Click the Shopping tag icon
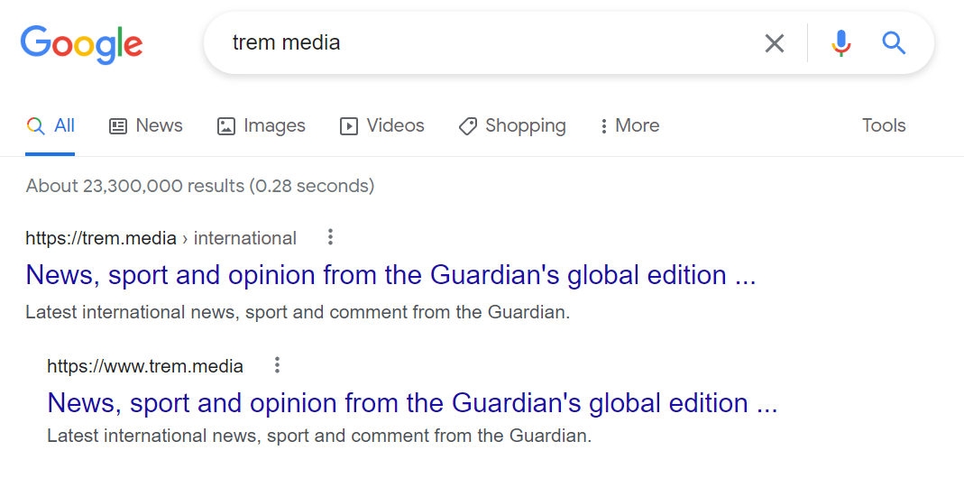This screenshot has width=964, height=478. tap(467, 126)
